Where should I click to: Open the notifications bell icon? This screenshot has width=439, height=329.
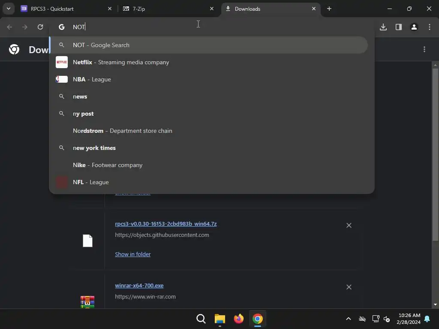(427, 319)
